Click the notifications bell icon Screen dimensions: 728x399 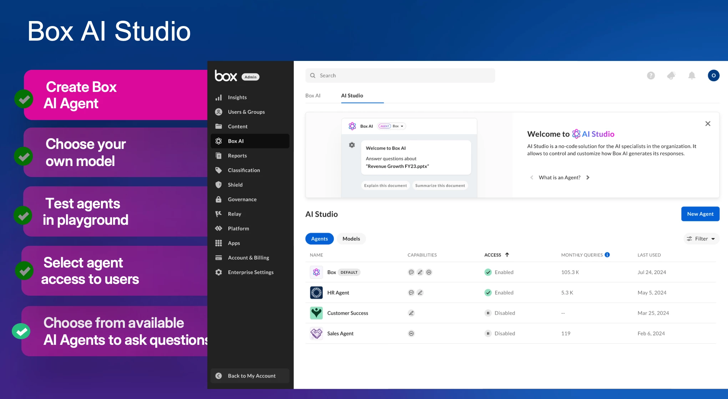point(692,76)
